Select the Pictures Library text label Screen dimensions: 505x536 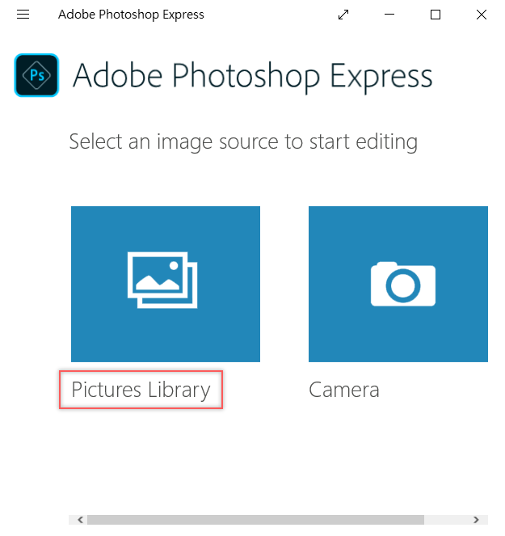pos(141,390)
